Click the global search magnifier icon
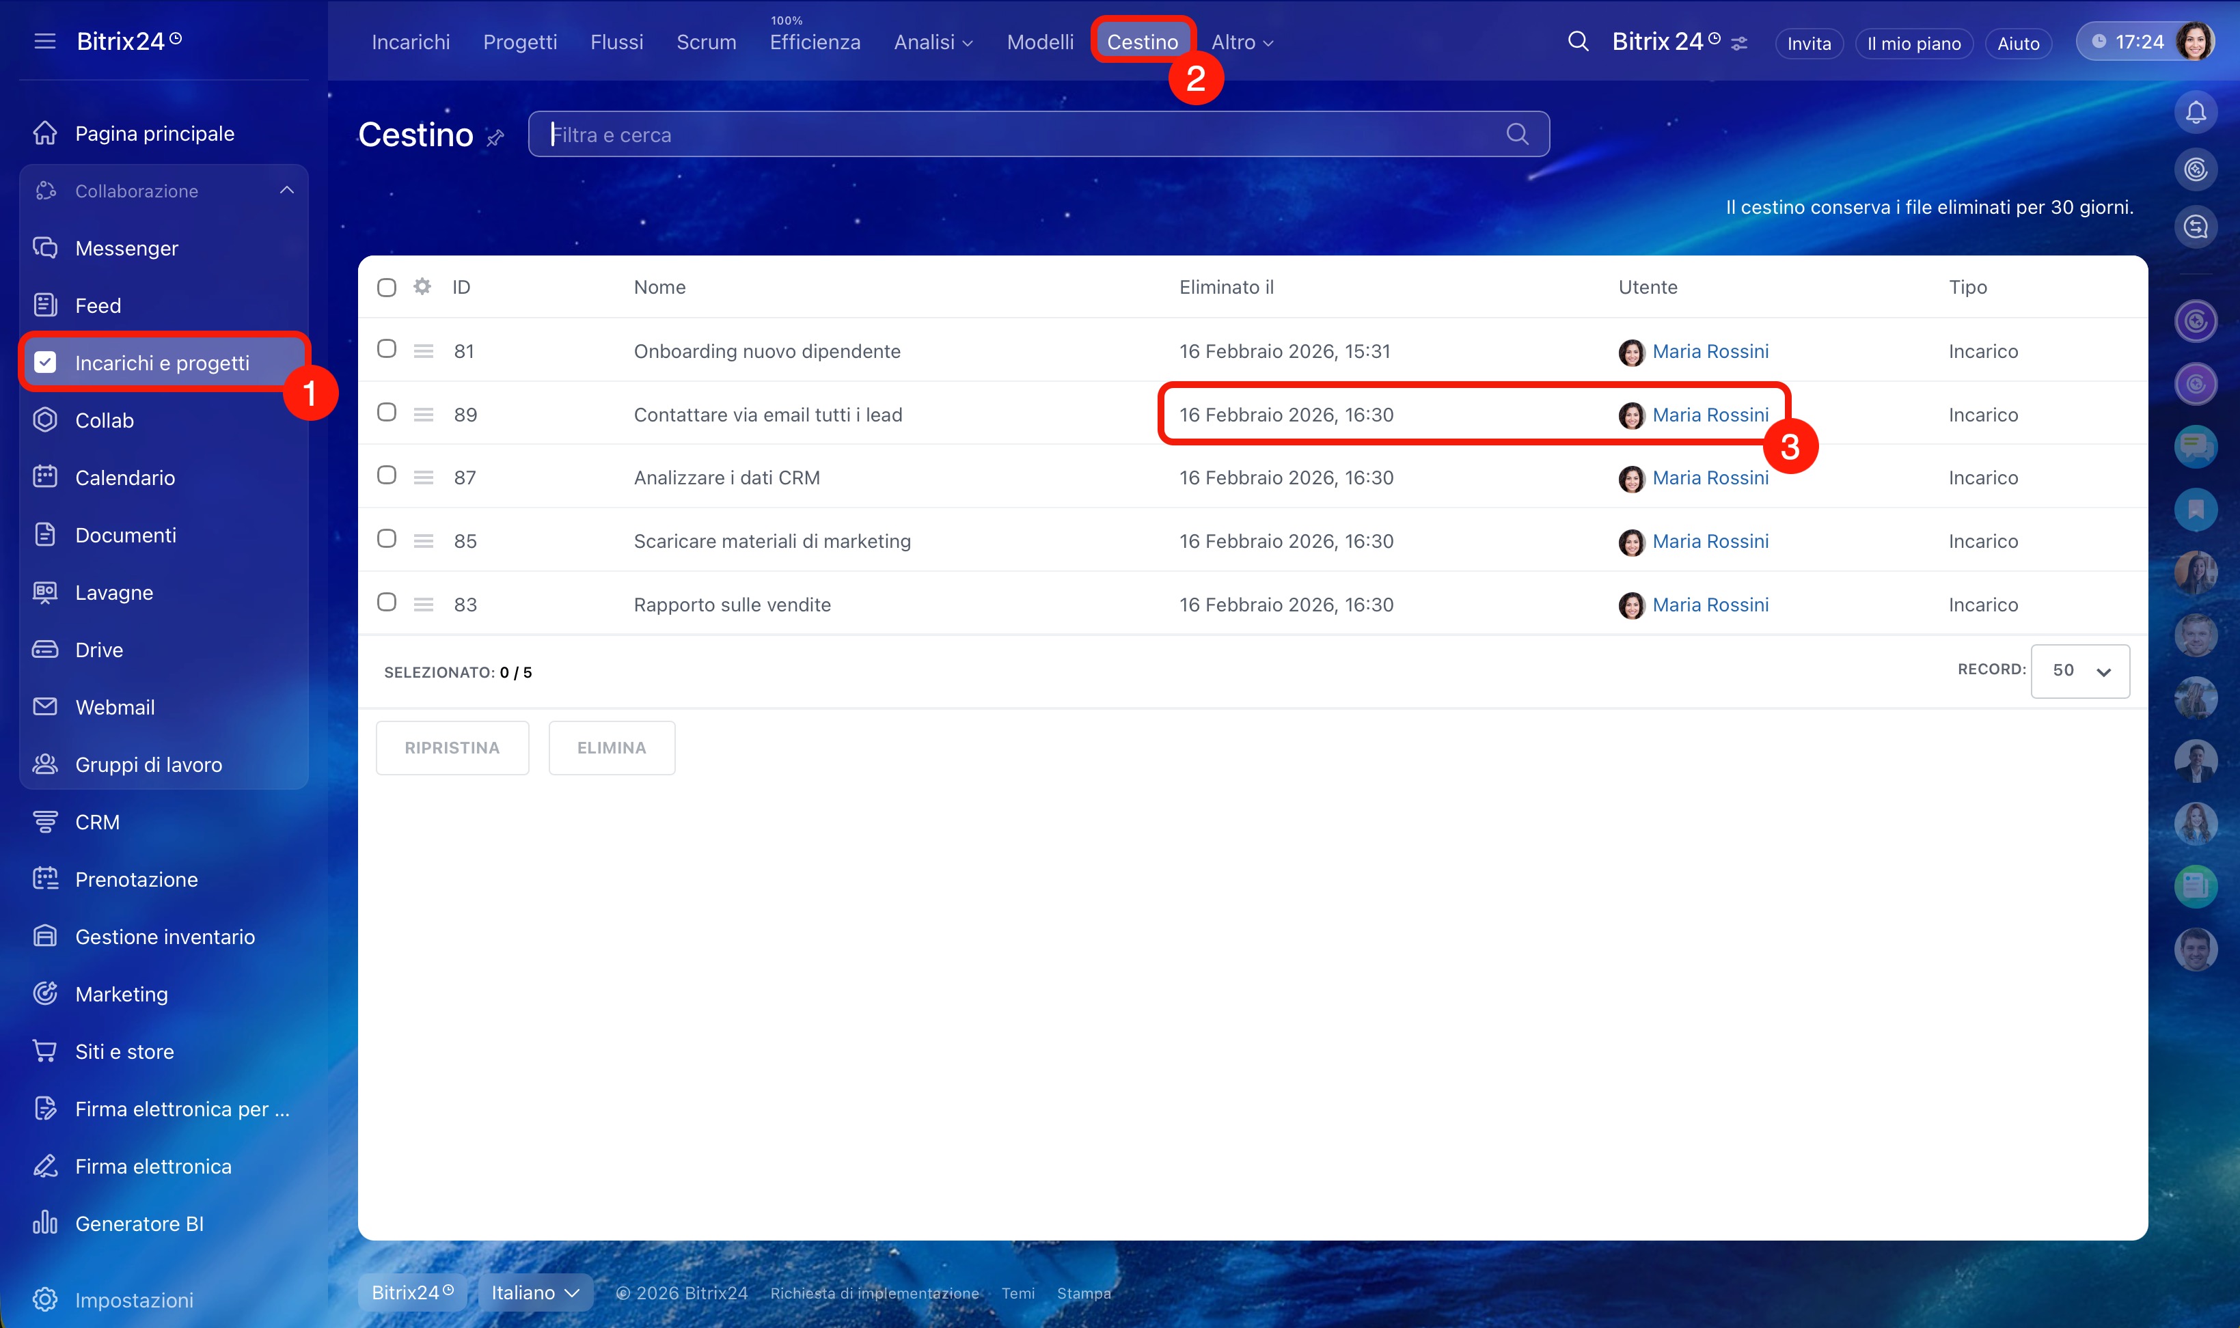The height and width of the screenshot is (1328, 2240). (1578, 41)
